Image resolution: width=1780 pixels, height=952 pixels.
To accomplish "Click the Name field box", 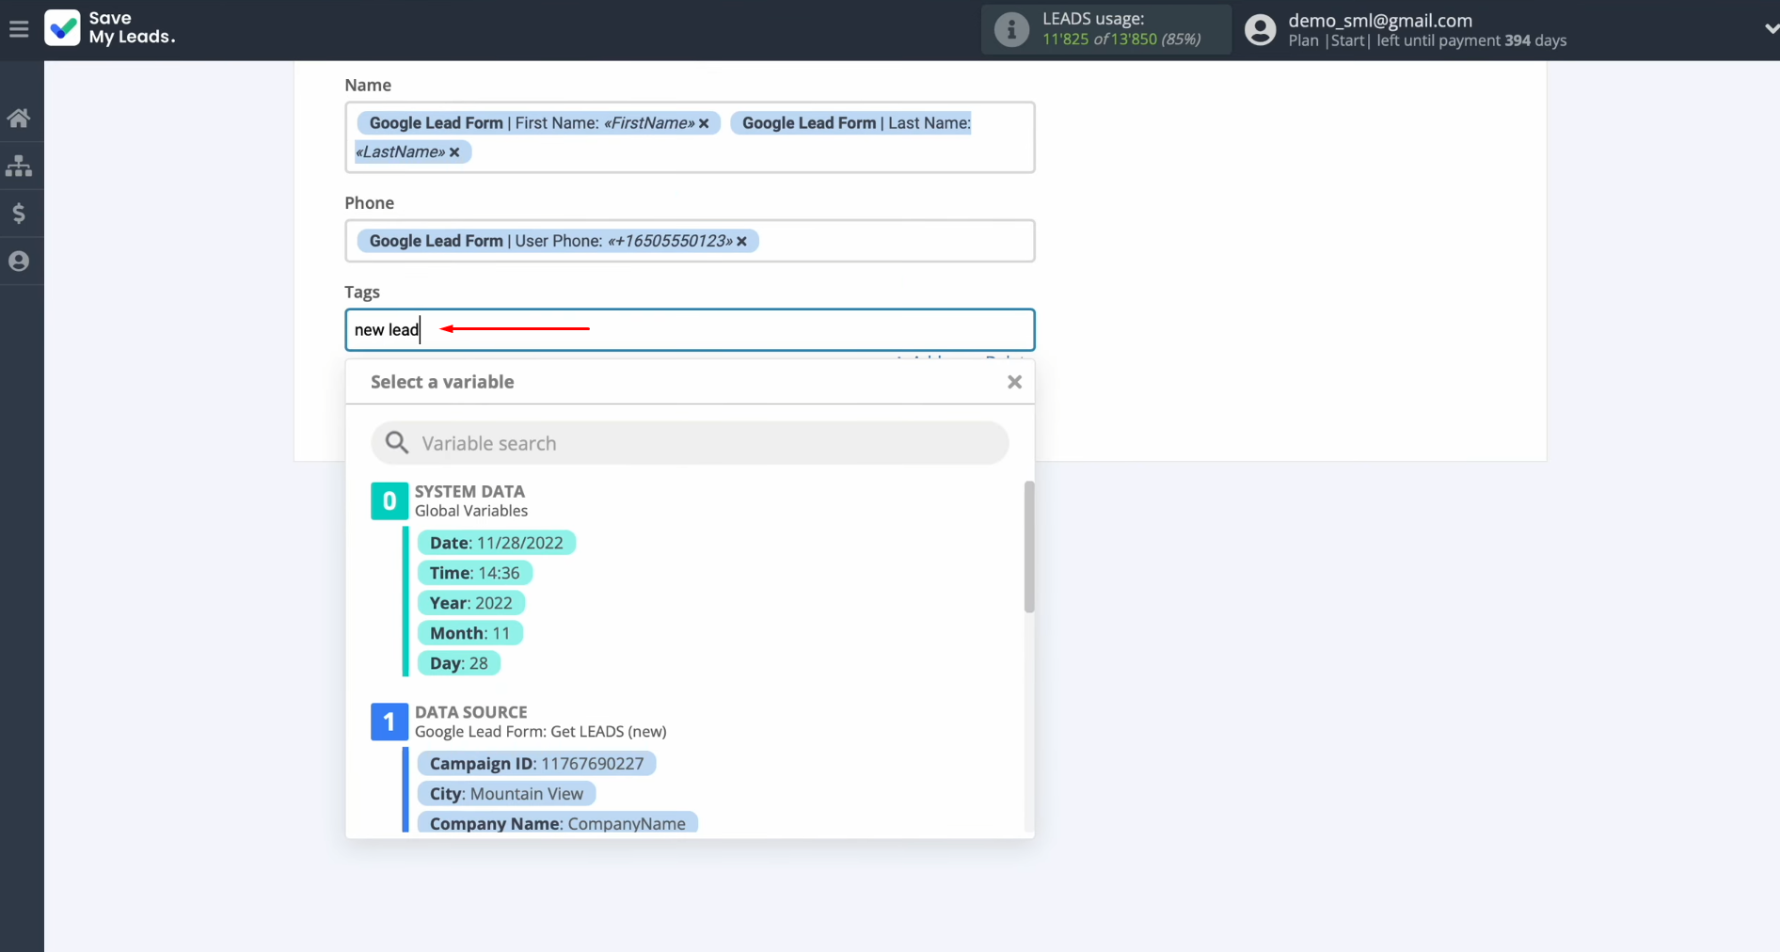I will tap(690, 137).
